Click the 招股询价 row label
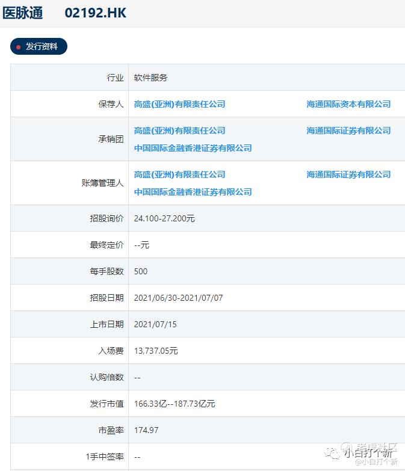 (107, 218)
